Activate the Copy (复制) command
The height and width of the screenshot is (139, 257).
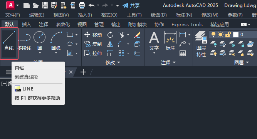[93, 44]
